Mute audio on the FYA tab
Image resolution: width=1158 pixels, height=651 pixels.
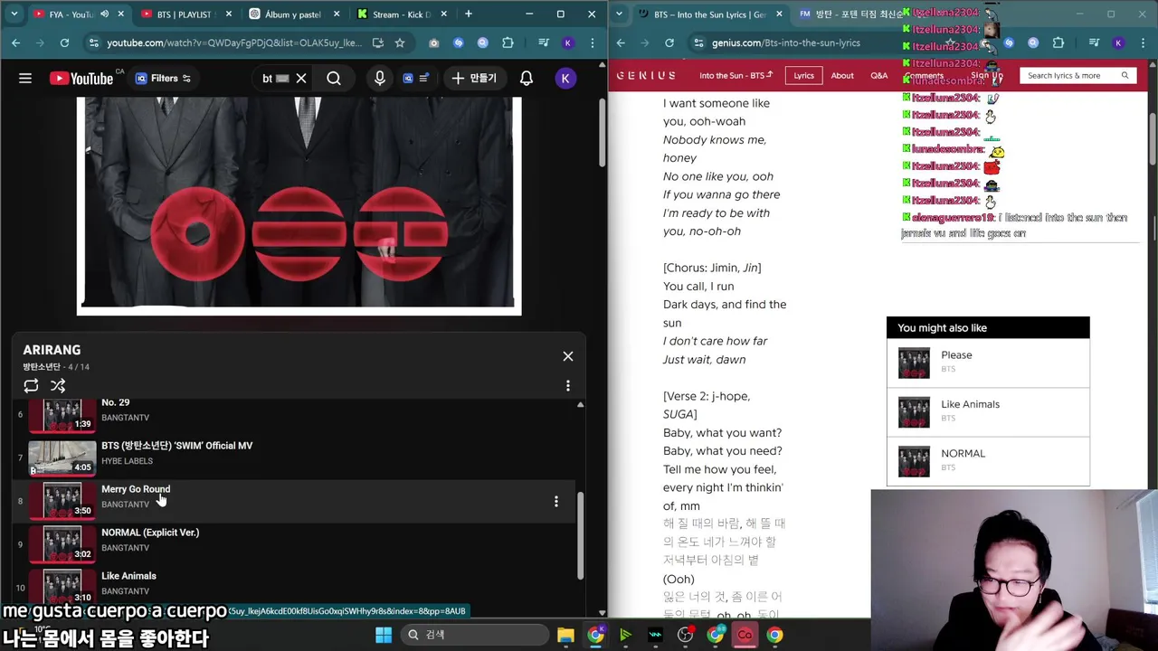coord(104,14)
